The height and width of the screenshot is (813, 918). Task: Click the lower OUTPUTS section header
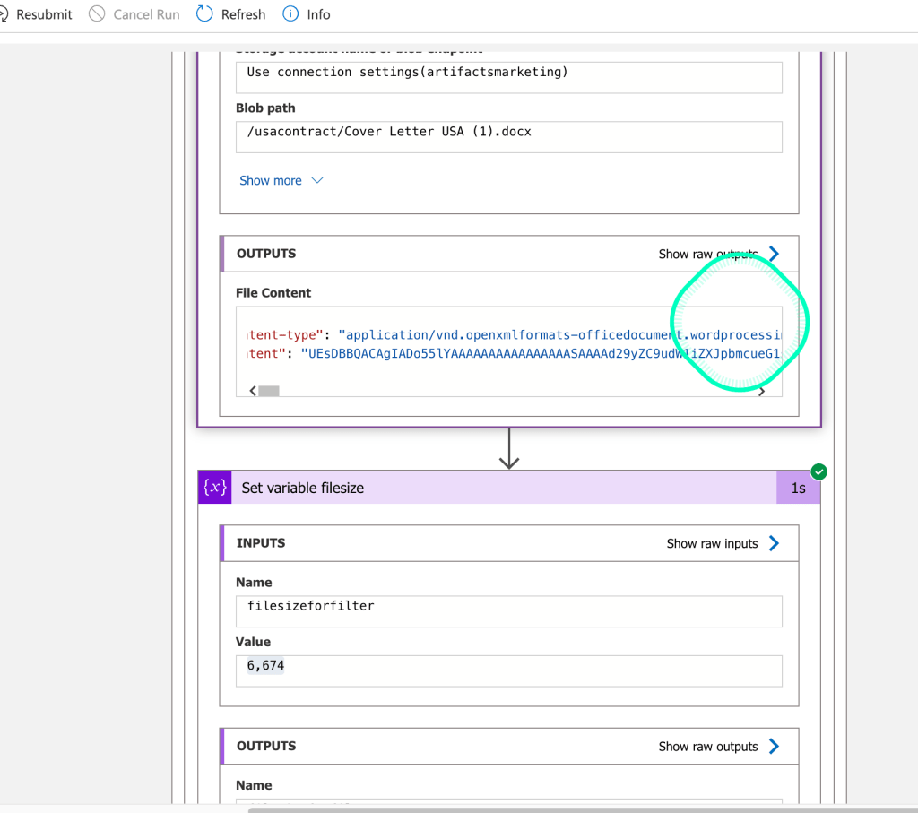coord(509,747)
